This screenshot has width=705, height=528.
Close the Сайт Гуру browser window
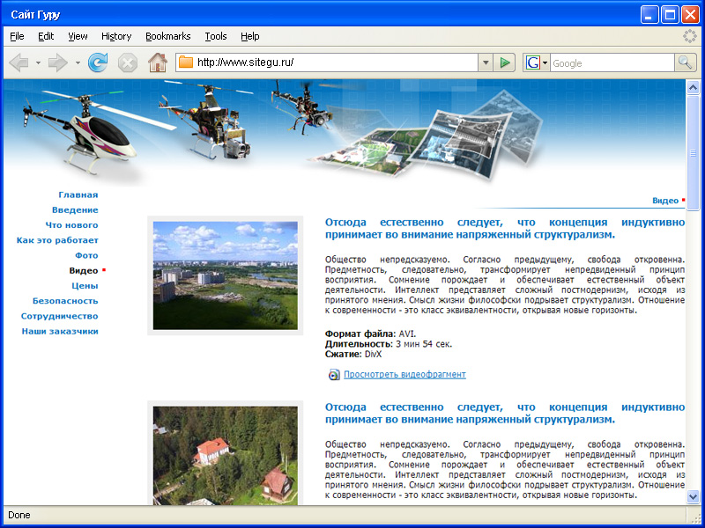(x=690, y=15)
